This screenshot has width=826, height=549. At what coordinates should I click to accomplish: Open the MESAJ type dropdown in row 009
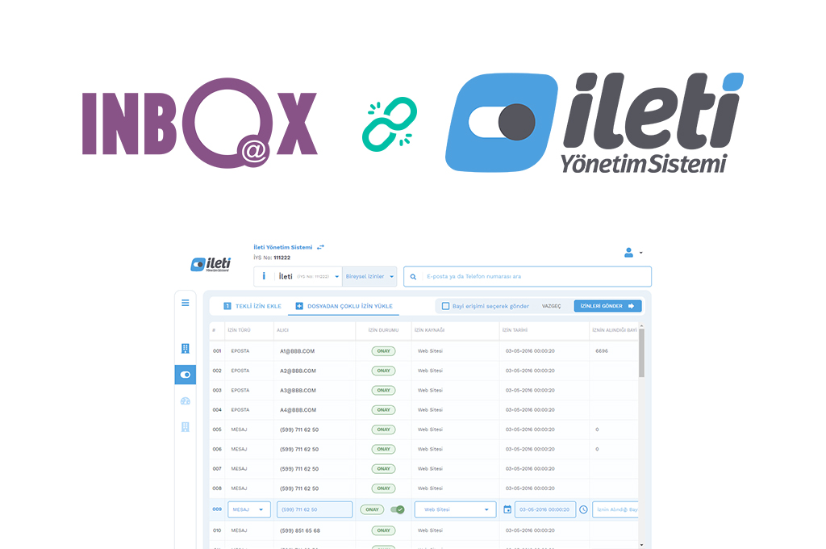[x=249, y=509]
